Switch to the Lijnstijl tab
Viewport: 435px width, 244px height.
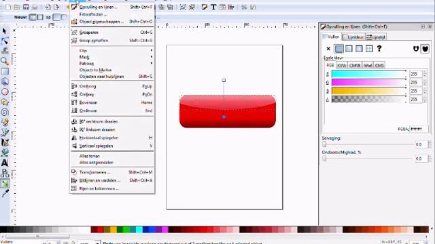click(x=376, y=37)
